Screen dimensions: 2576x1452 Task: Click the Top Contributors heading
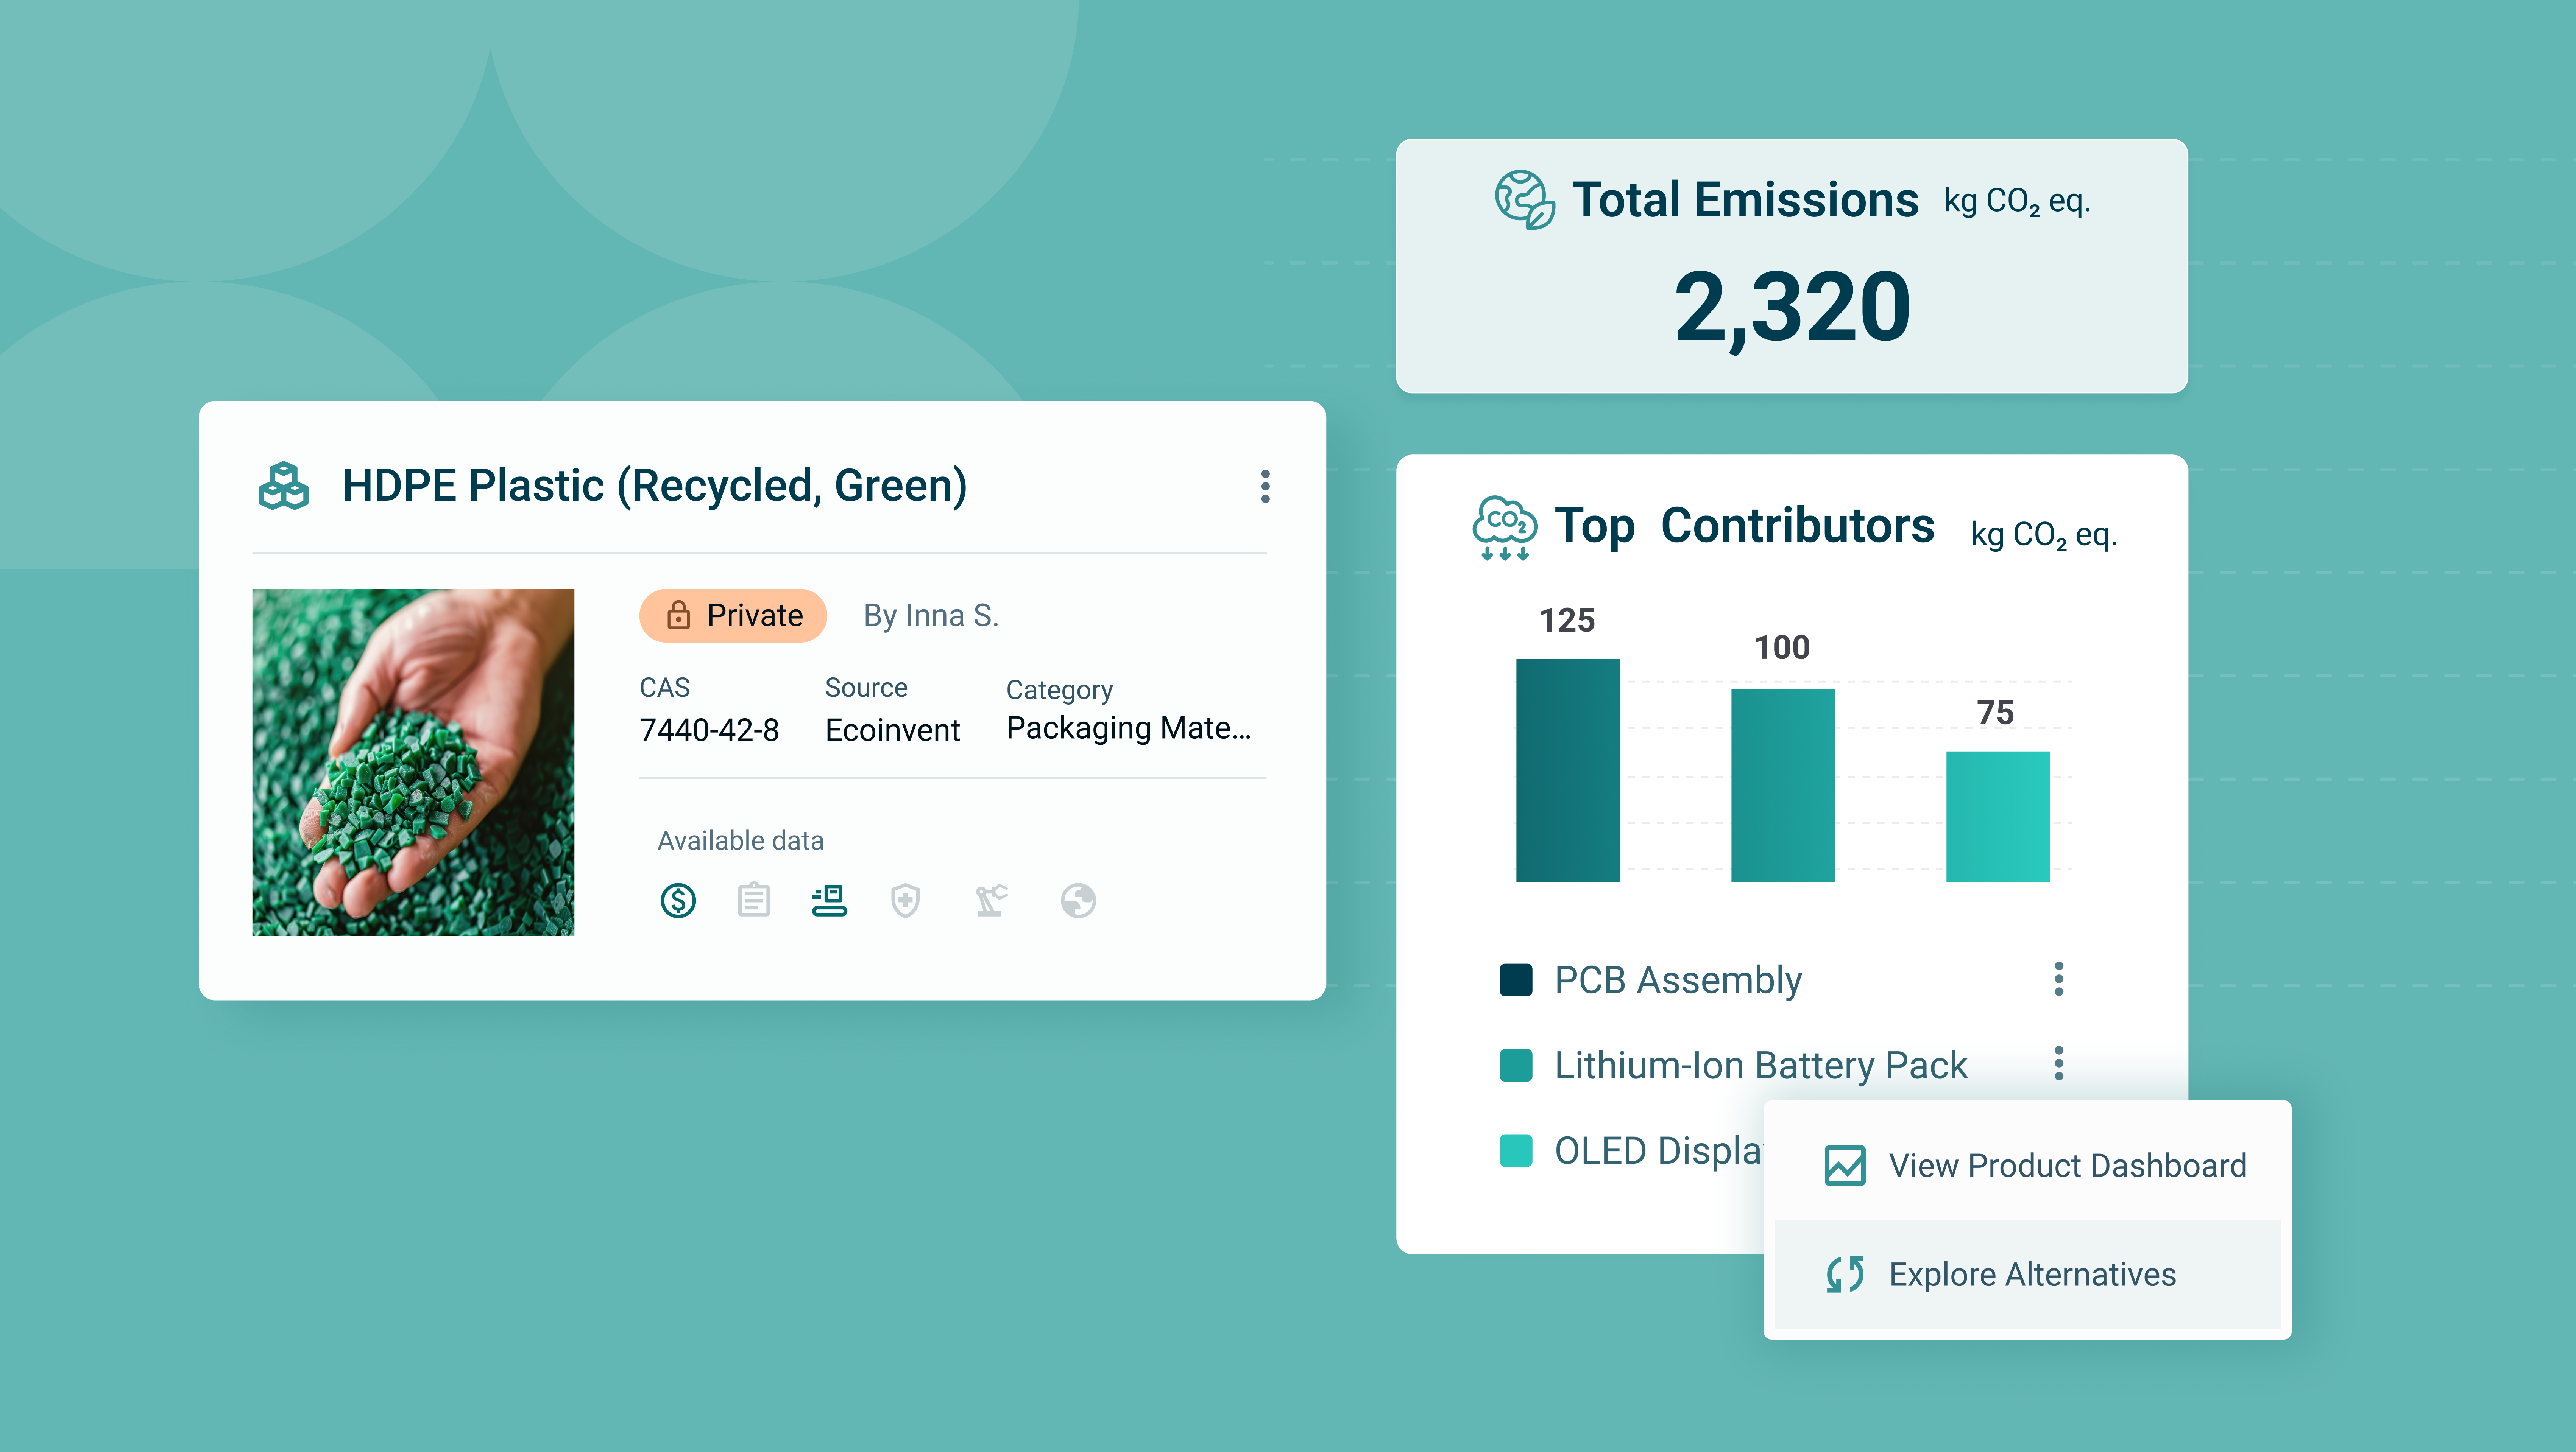click(1745, 527)
